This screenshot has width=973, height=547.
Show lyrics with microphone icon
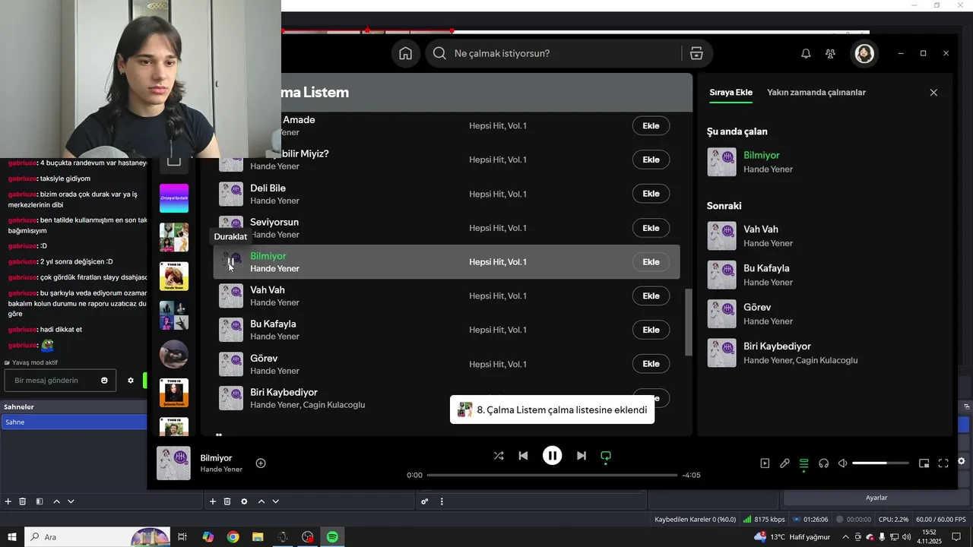click(x=784, y=463)
